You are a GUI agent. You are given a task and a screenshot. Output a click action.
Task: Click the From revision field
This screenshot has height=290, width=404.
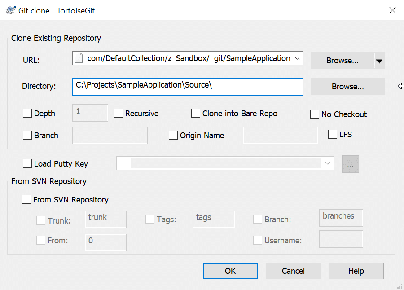(105, 242)
